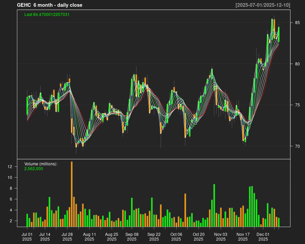Click the last green candle on the right
The image size is (305, 244).
coord(279,34)
